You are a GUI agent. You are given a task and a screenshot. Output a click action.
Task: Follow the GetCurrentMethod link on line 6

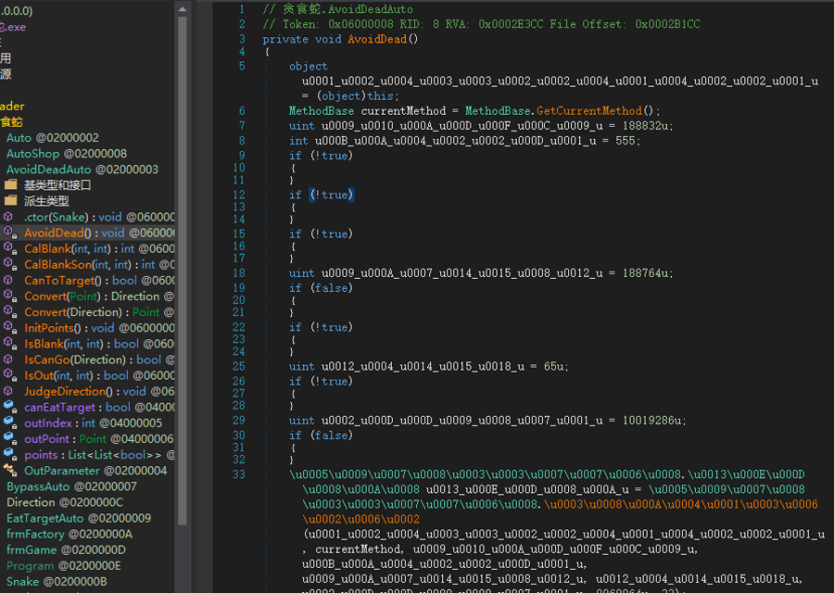pos(588,111)
